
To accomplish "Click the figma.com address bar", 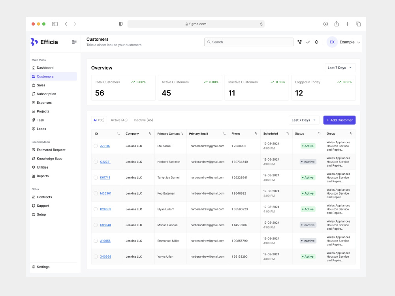I will coord(196,24).
